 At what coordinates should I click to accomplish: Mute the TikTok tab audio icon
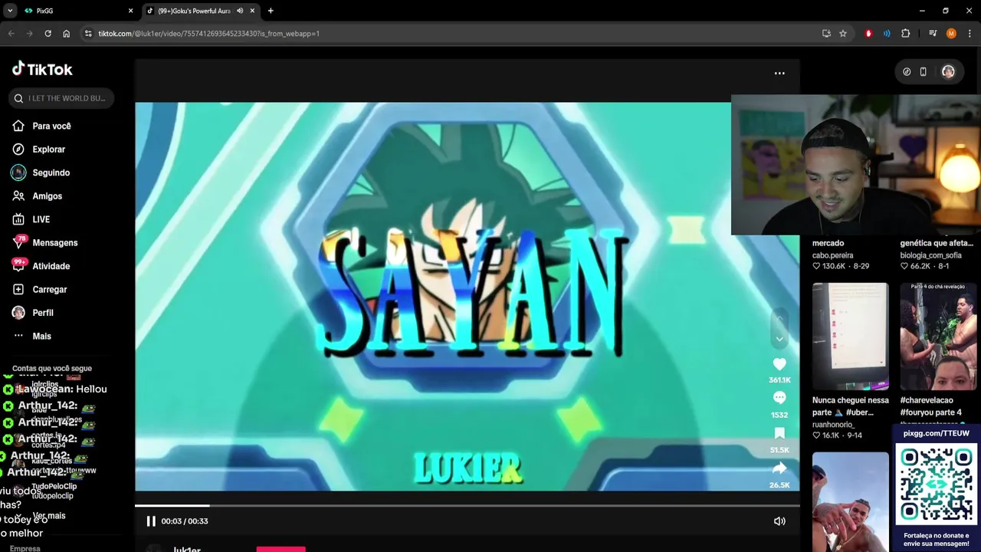[x=240, y=11]
